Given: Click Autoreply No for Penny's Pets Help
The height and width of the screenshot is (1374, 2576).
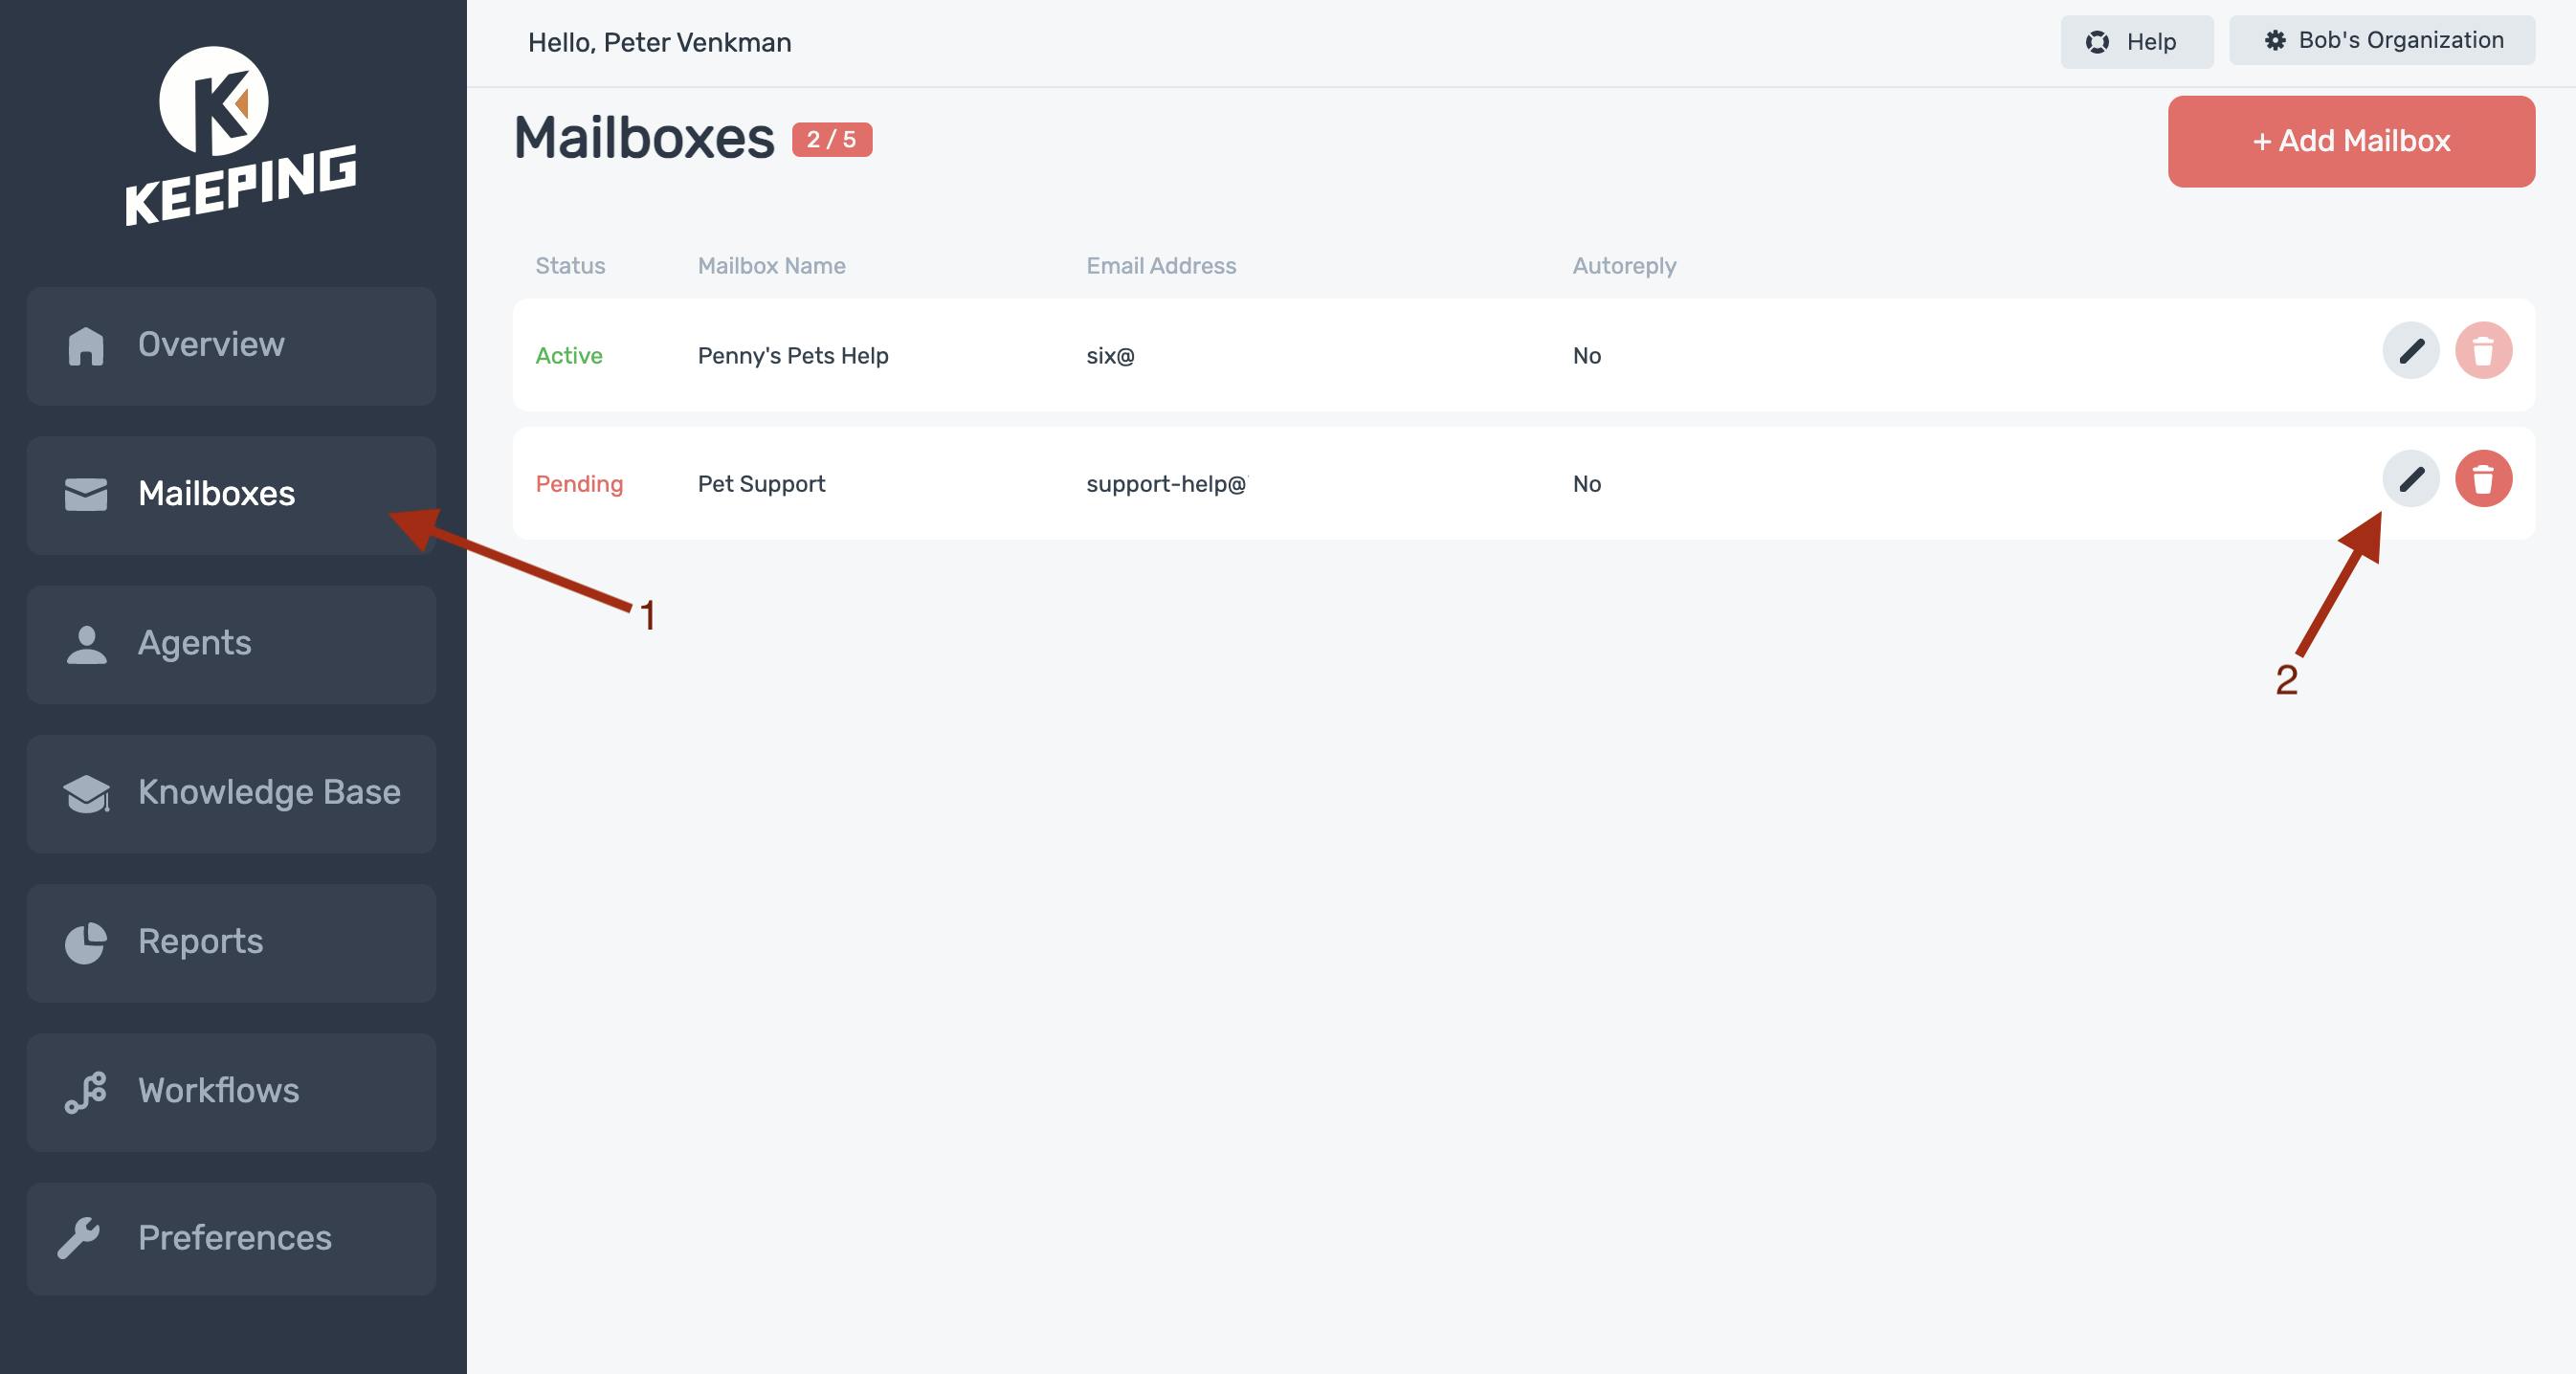Looking at the screenshot, I should click(1586, 356).
